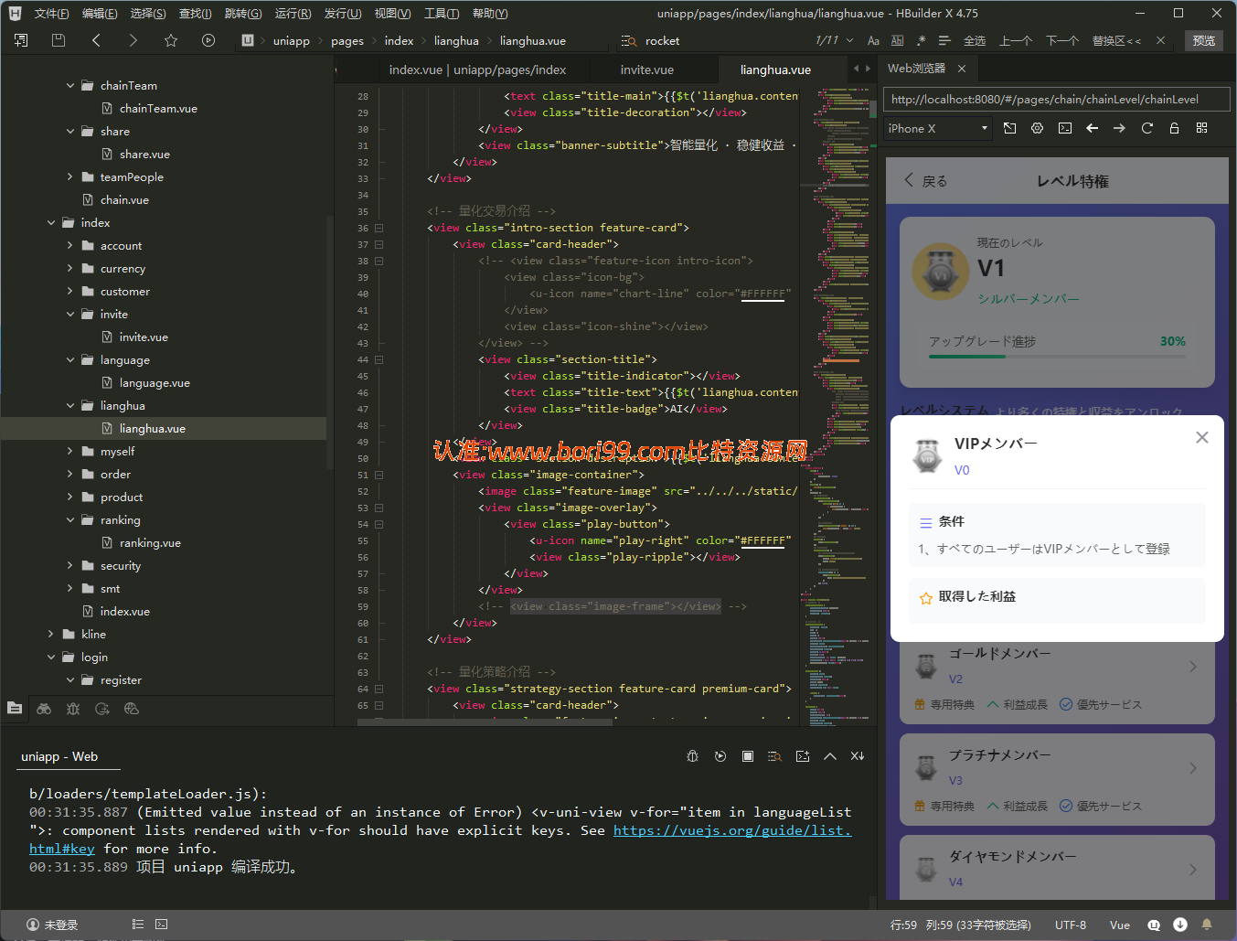Click the search-in-lines filter icon
This screenshot has height=941, width=1237.
coord(944,41)
